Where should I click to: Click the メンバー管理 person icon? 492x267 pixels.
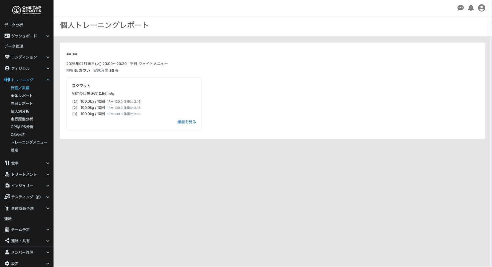[x=7, y=252]
